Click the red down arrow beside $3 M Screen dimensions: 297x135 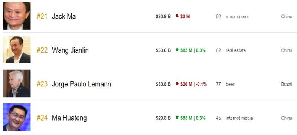click(177, 16)
